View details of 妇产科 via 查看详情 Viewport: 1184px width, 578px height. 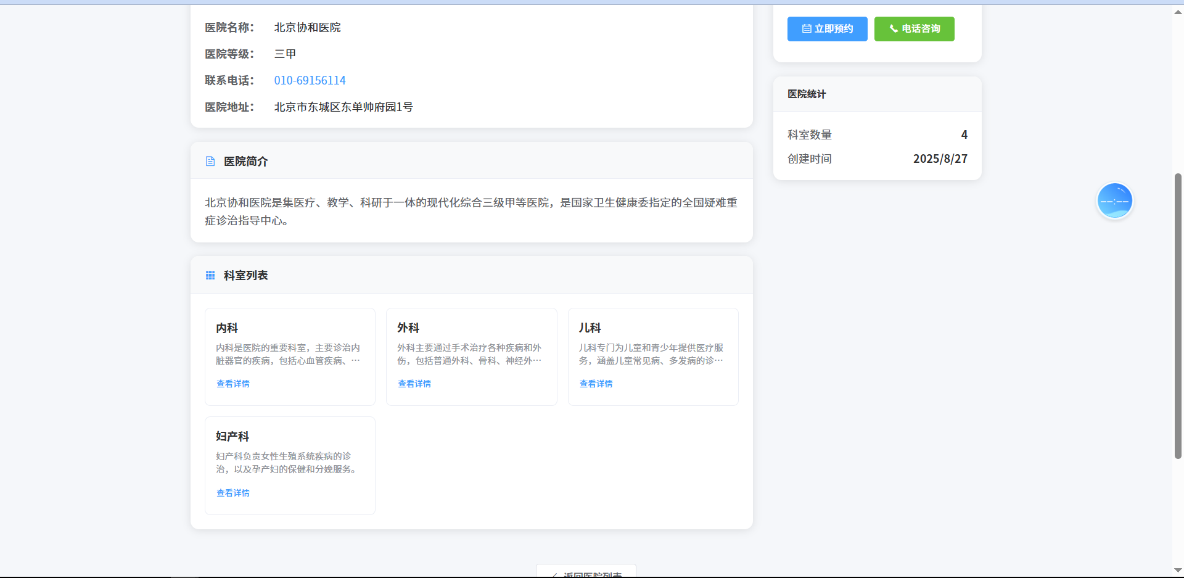(233, 493)
